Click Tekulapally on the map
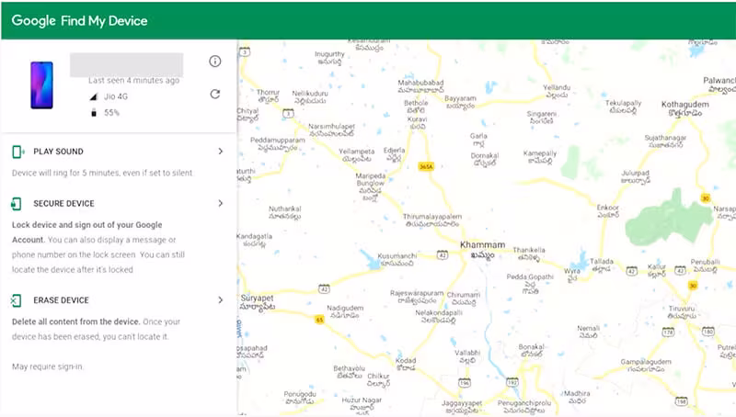 click(623, 107)
